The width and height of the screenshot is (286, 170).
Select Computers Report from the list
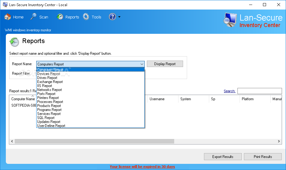tap(90, 70)
